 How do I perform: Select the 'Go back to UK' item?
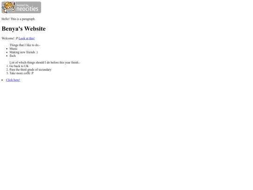tap(19, 66)
